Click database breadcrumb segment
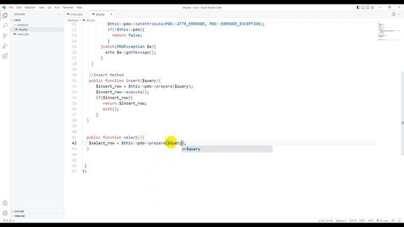404x227 pixels. coord(73,20)
